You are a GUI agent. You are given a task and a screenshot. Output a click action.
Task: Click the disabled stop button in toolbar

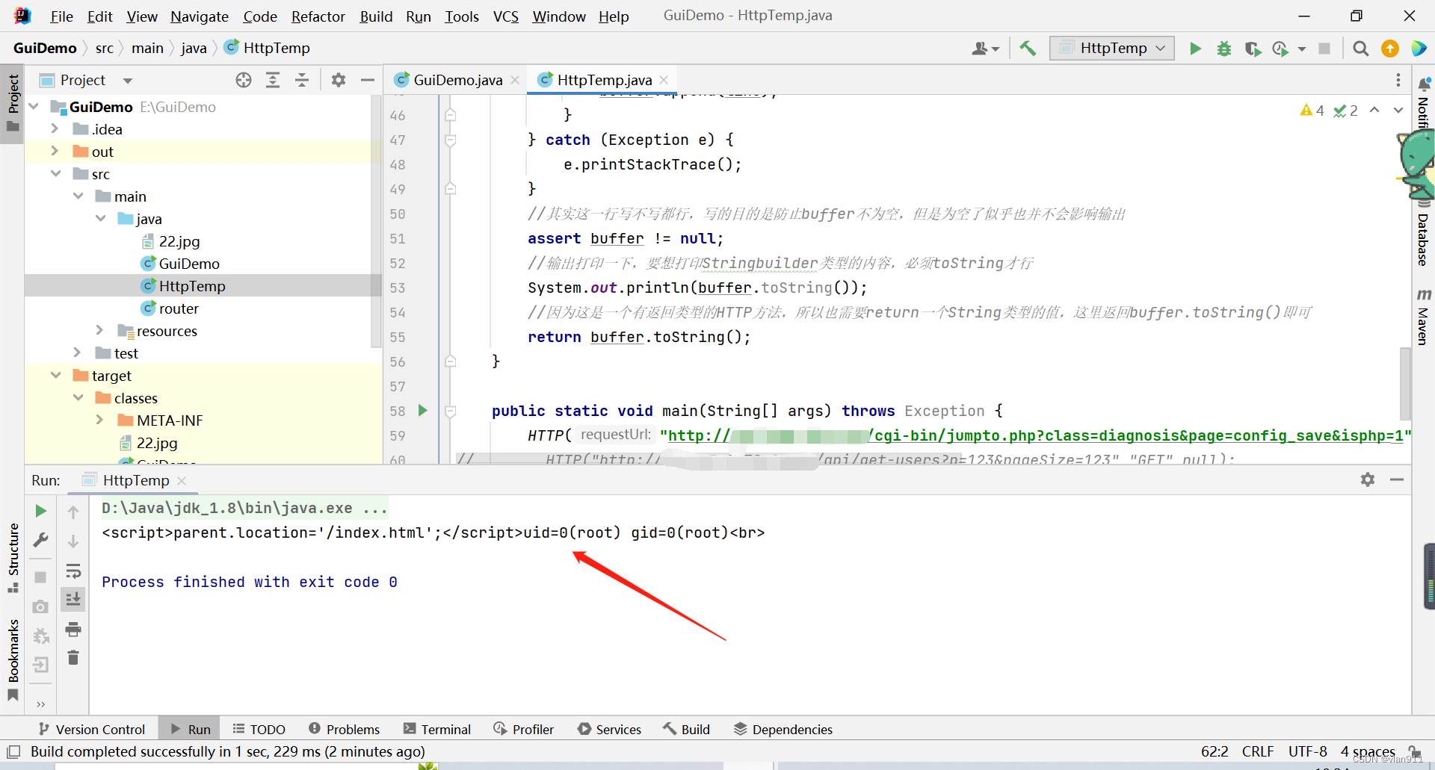tap(1324, 49)
